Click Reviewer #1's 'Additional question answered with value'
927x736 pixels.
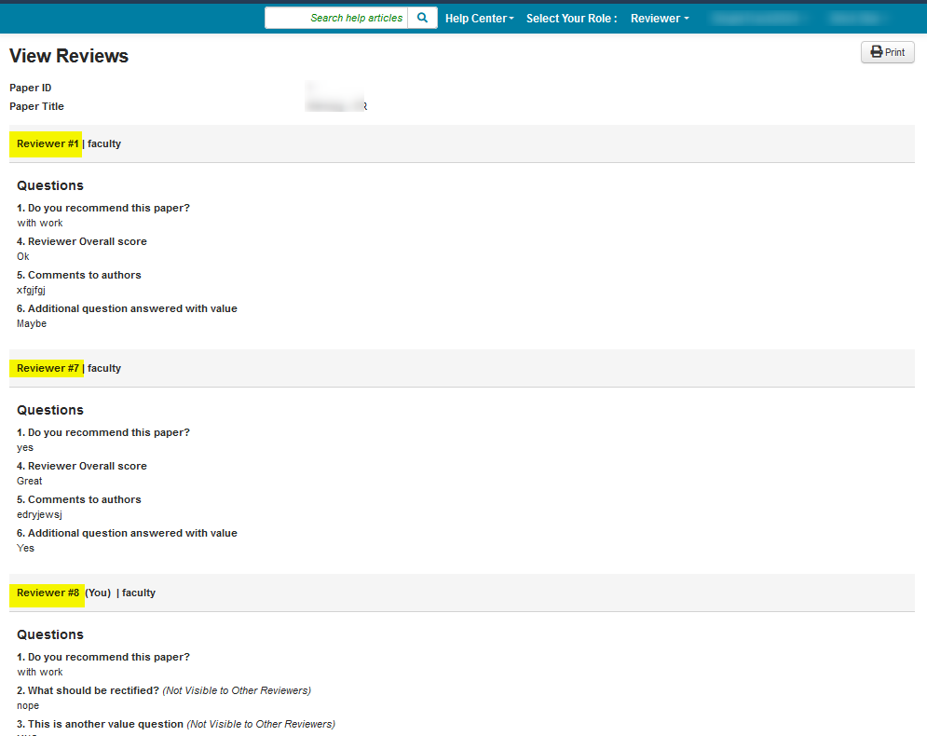(x=127, y=308)
